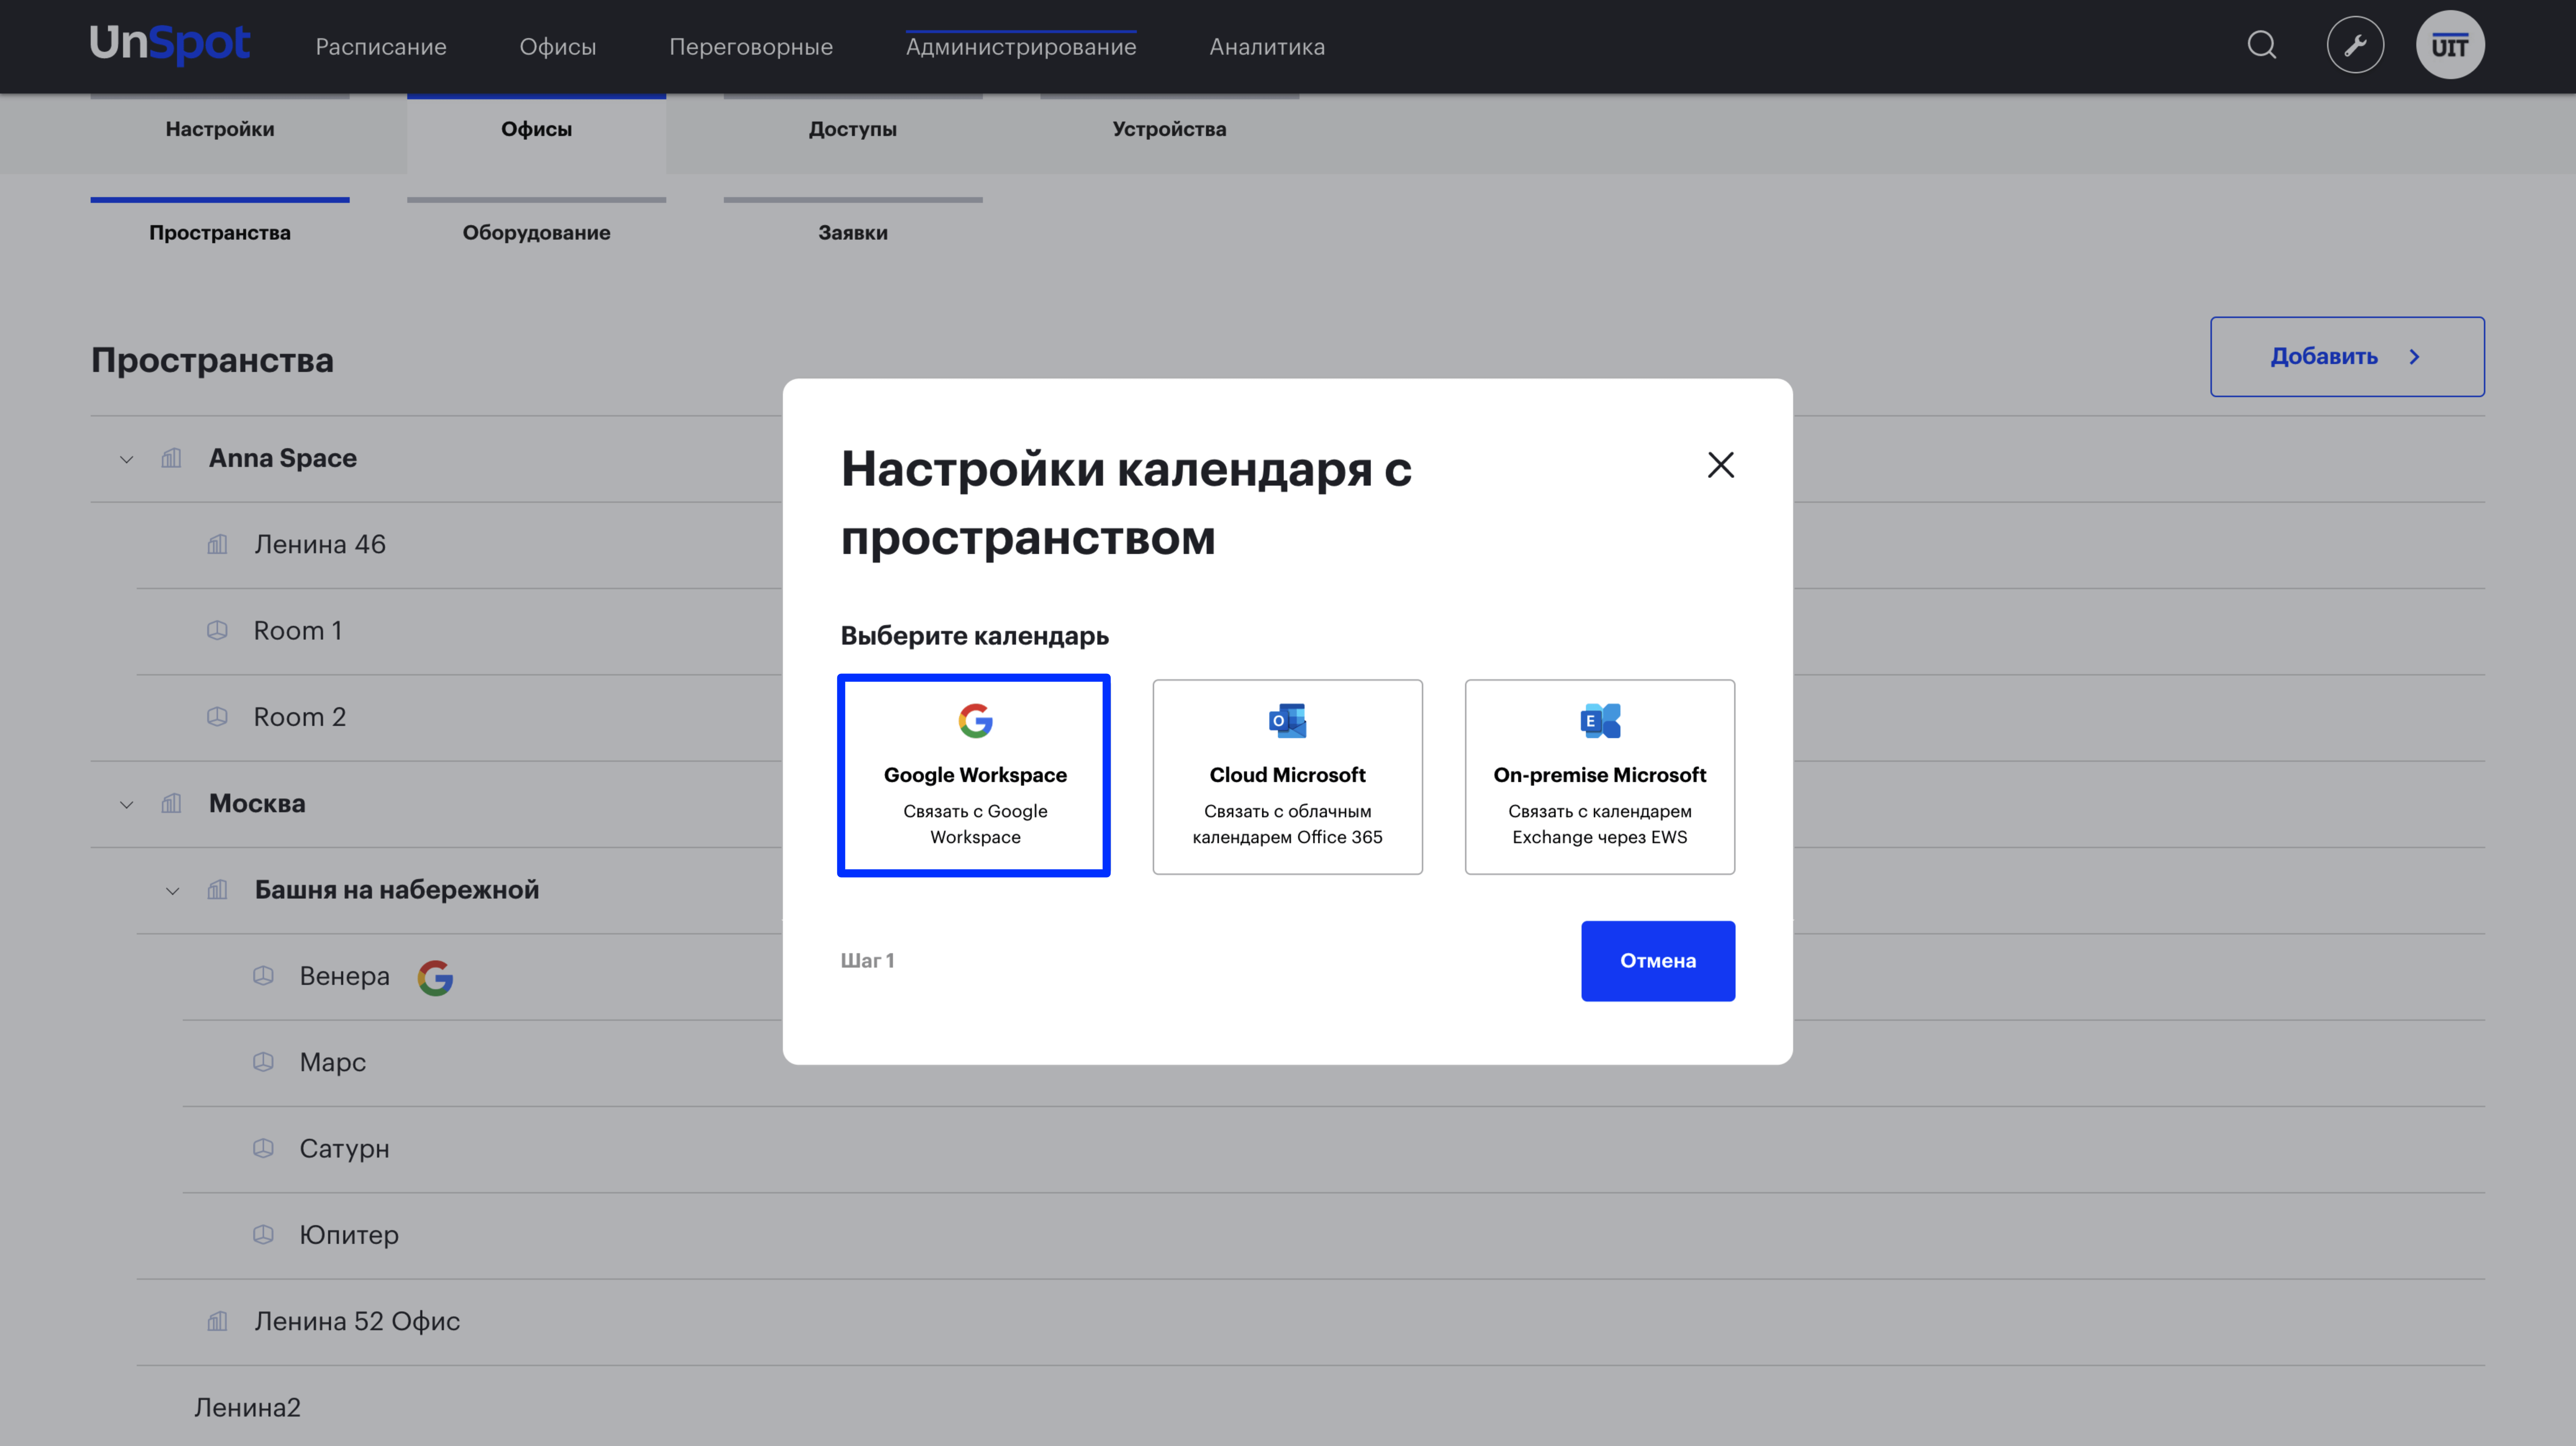Open the search magnifier icon

tap(2262, 45)
